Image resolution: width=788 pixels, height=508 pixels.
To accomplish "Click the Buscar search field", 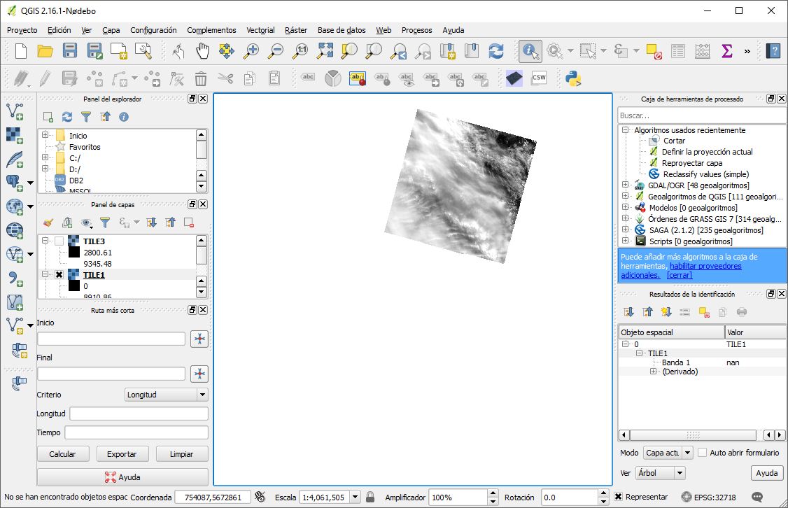I will 702,115.
